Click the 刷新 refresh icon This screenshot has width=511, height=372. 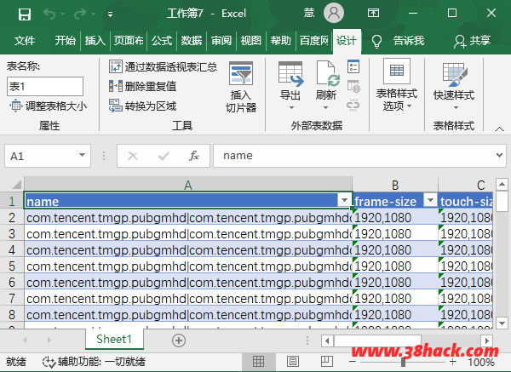tap(328, 73)
